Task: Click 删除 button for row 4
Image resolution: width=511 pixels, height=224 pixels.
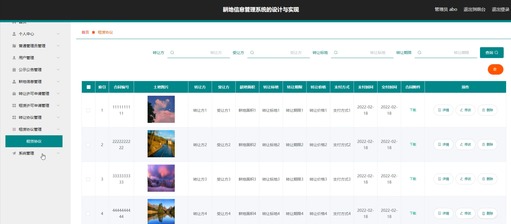Action: 487,213
